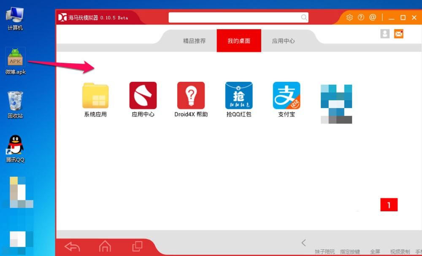Launch the 抢QQ红包 app
The image size is (422, 256).
click(x=238, y=96)
